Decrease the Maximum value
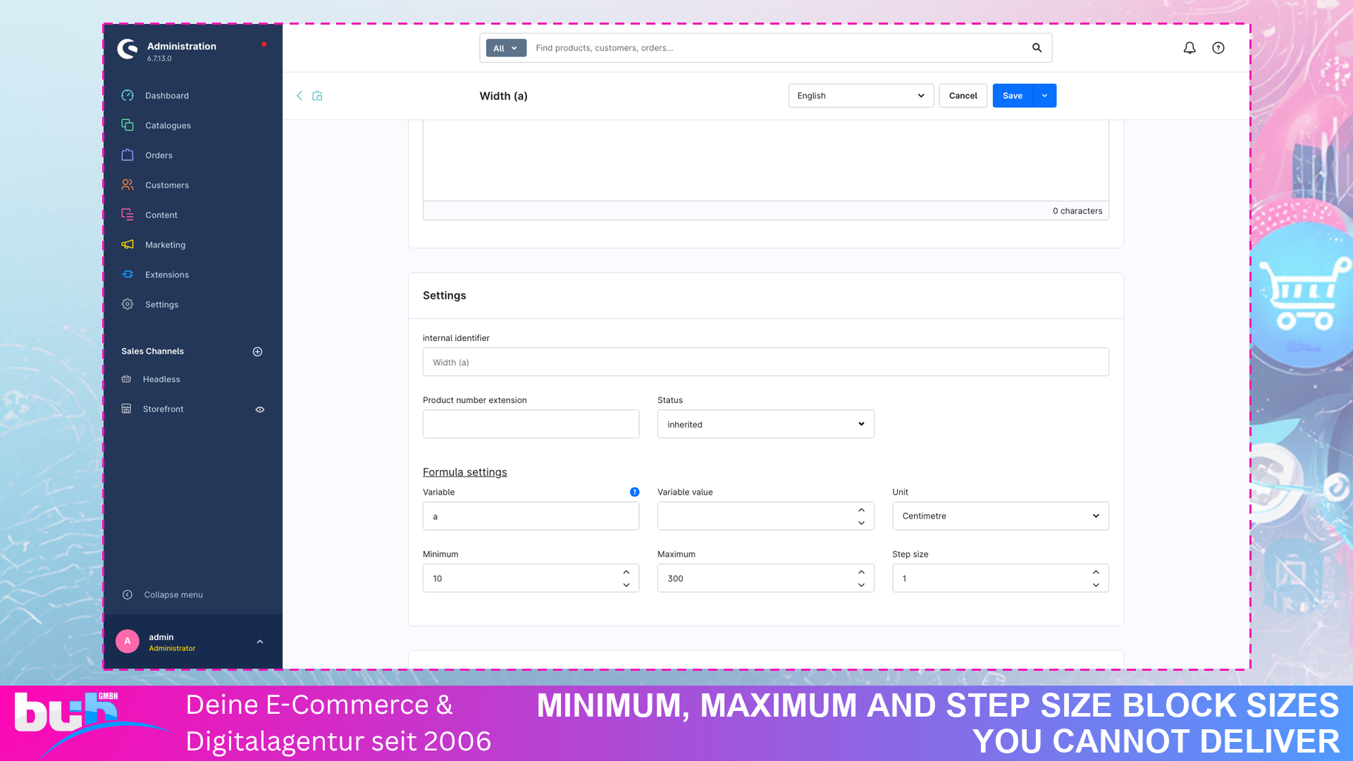 tap(861, 585)
